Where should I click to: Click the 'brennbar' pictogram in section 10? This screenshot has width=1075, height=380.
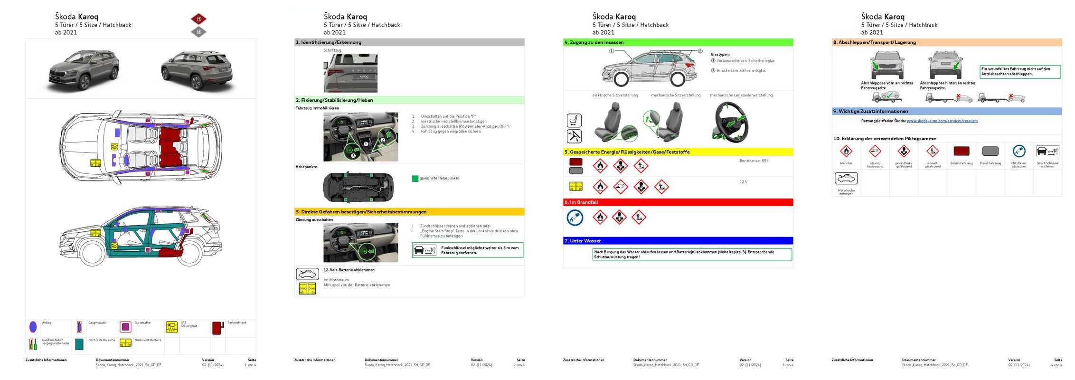(x=846, y=152)
